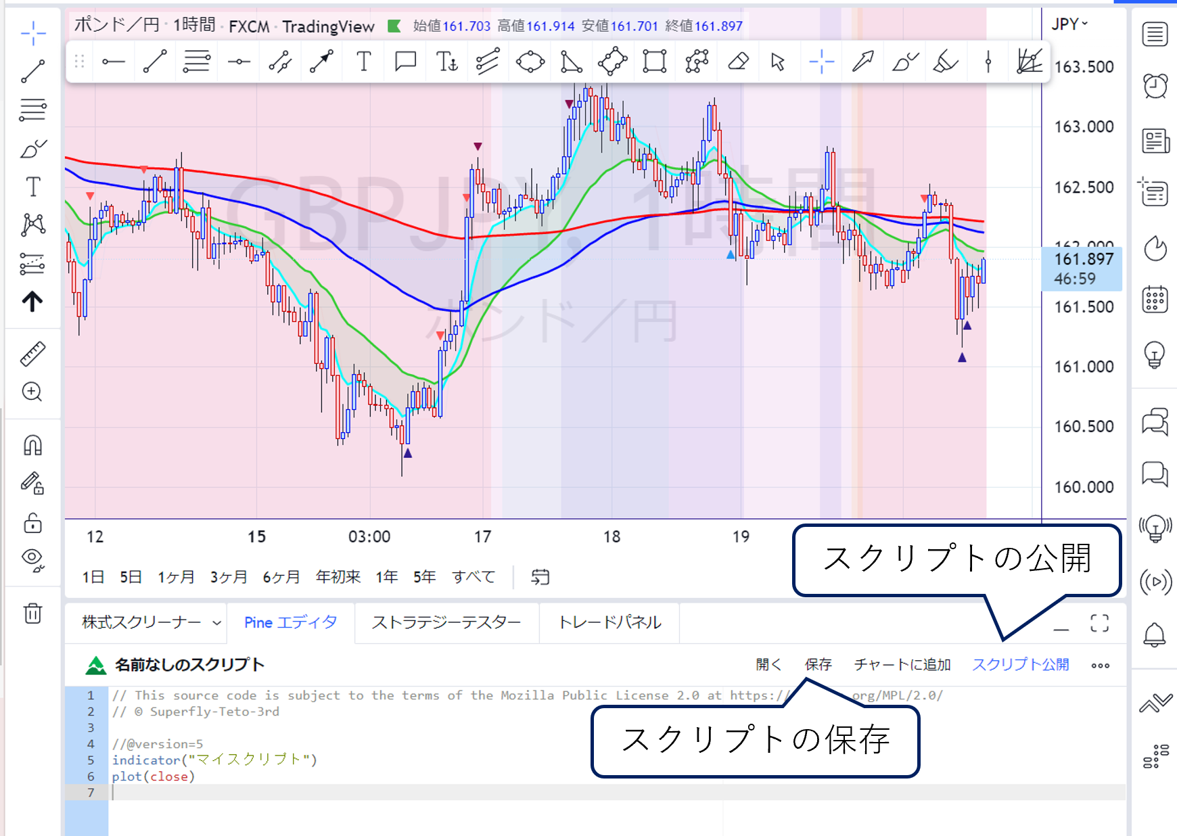Open the public chat icon
This screenshot has width=1177, height=836.
[1155, 422]
